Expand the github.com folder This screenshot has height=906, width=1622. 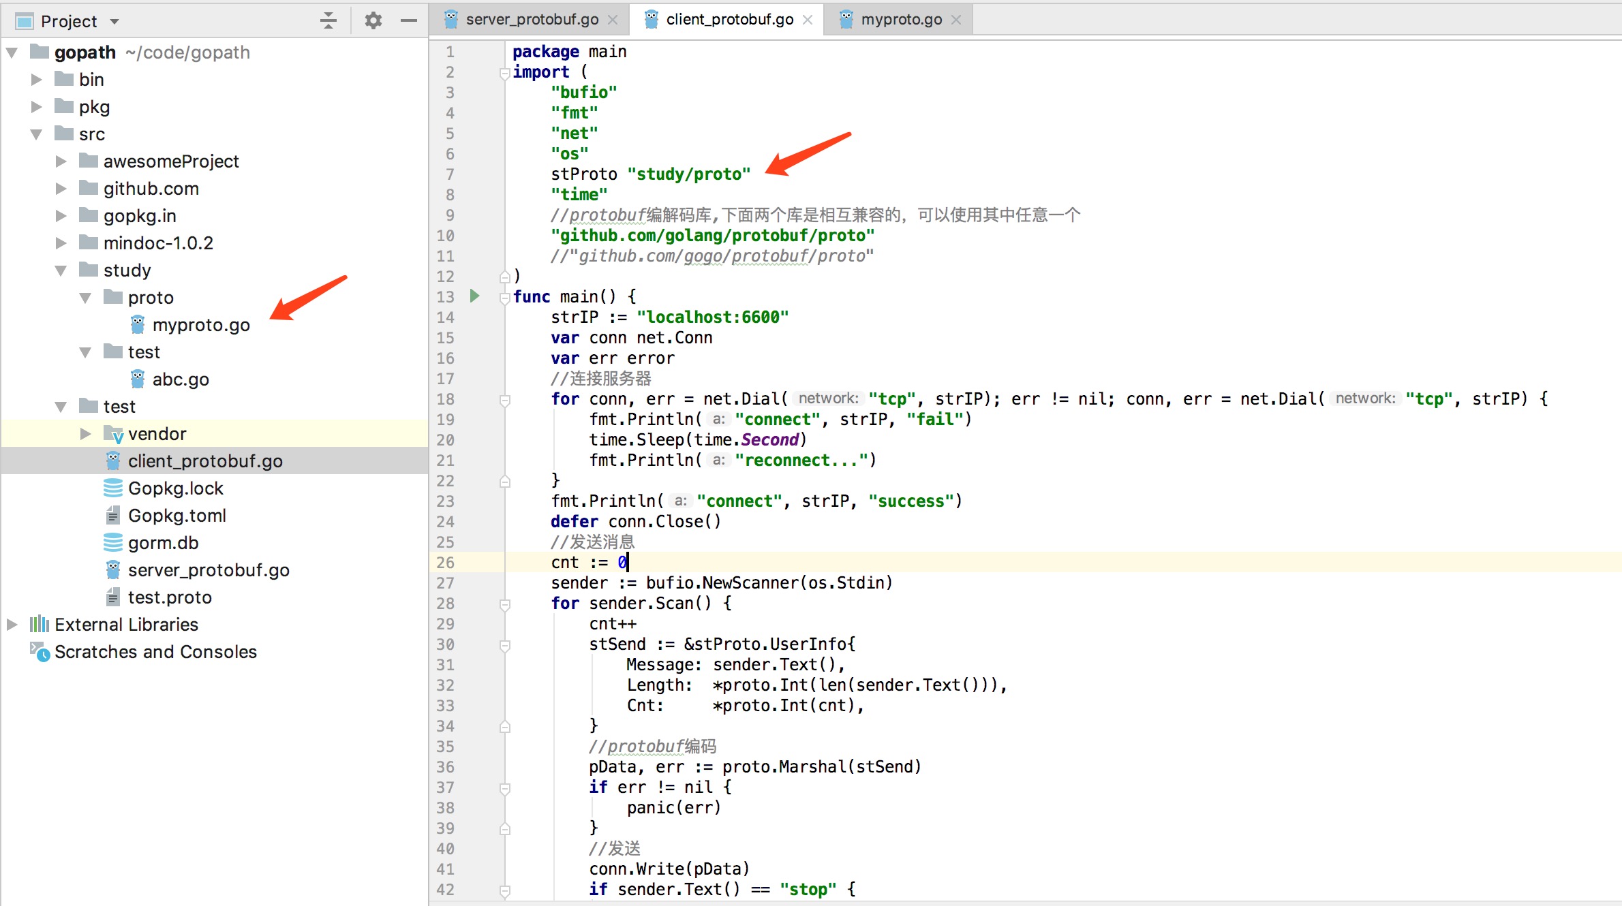pyautogui.click(x=61, y=189)
